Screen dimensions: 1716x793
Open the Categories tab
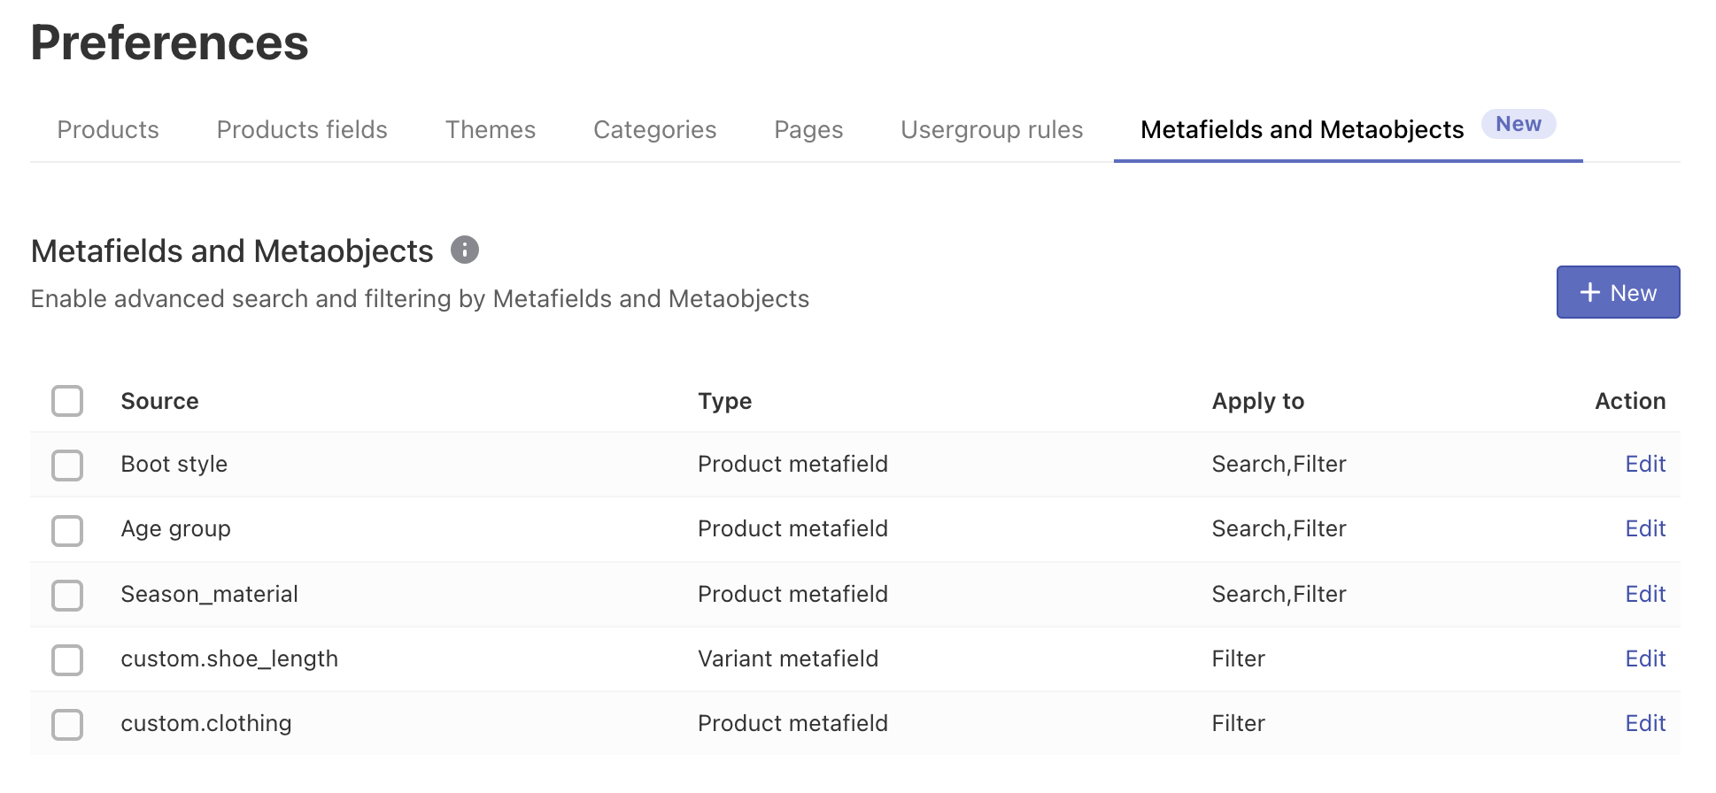point(654,130)
